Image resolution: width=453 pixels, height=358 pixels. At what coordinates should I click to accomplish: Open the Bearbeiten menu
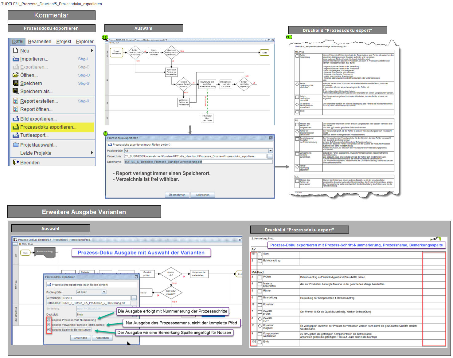[40, 41]
